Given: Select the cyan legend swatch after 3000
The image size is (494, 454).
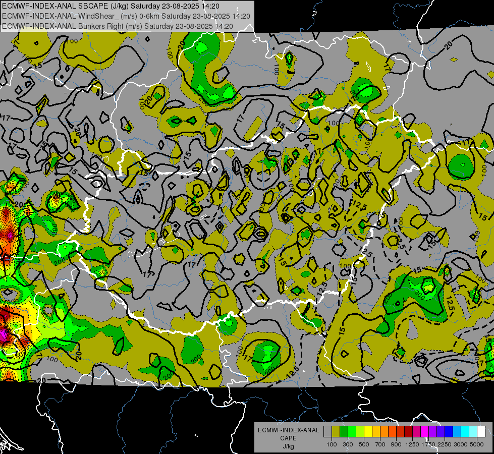Looking at the screenshot, I should click(x=465, y=431).
